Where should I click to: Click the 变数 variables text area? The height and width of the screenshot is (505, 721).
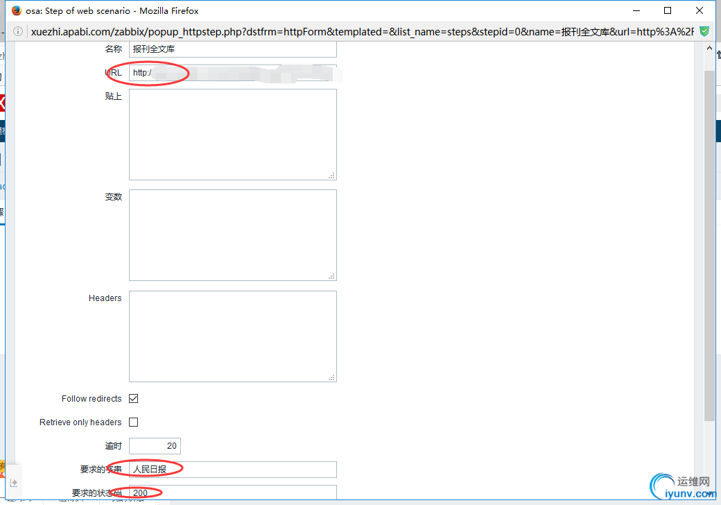click(x=233, y=235)
